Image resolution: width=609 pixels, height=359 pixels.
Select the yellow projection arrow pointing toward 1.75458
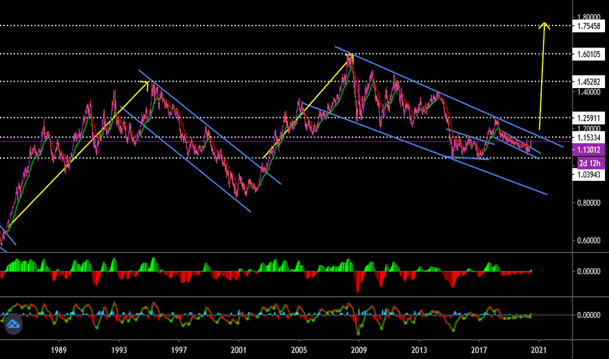point(542,76)
